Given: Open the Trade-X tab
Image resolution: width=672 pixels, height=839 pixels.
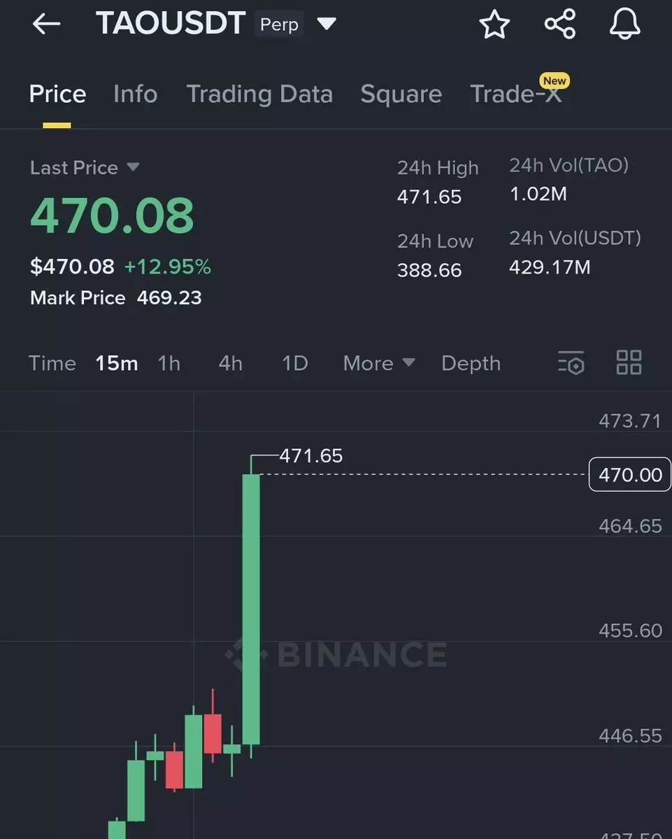Looking at the screenshot, I should (x=515, y=94).
